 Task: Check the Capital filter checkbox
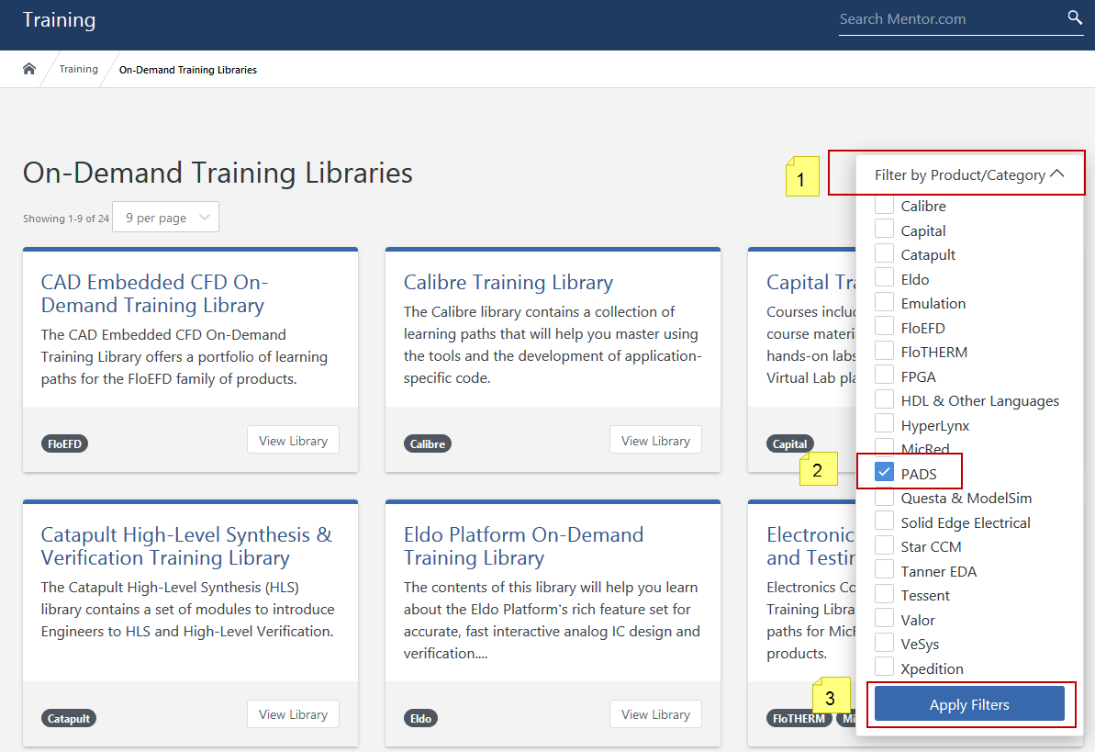coord(884,229)
